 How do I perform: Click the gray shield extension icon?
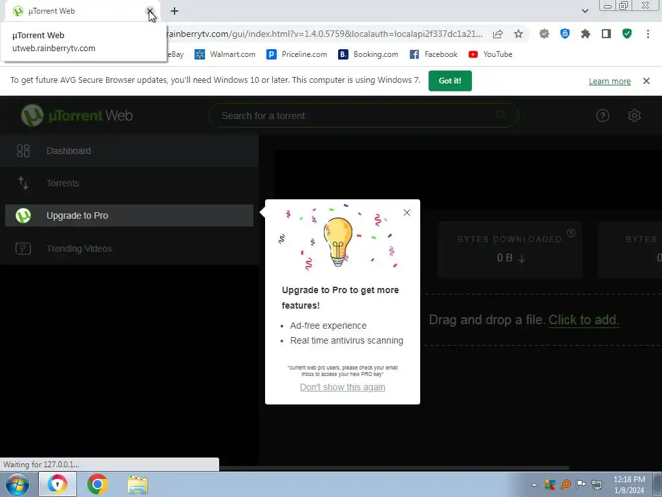coord(544,34)
